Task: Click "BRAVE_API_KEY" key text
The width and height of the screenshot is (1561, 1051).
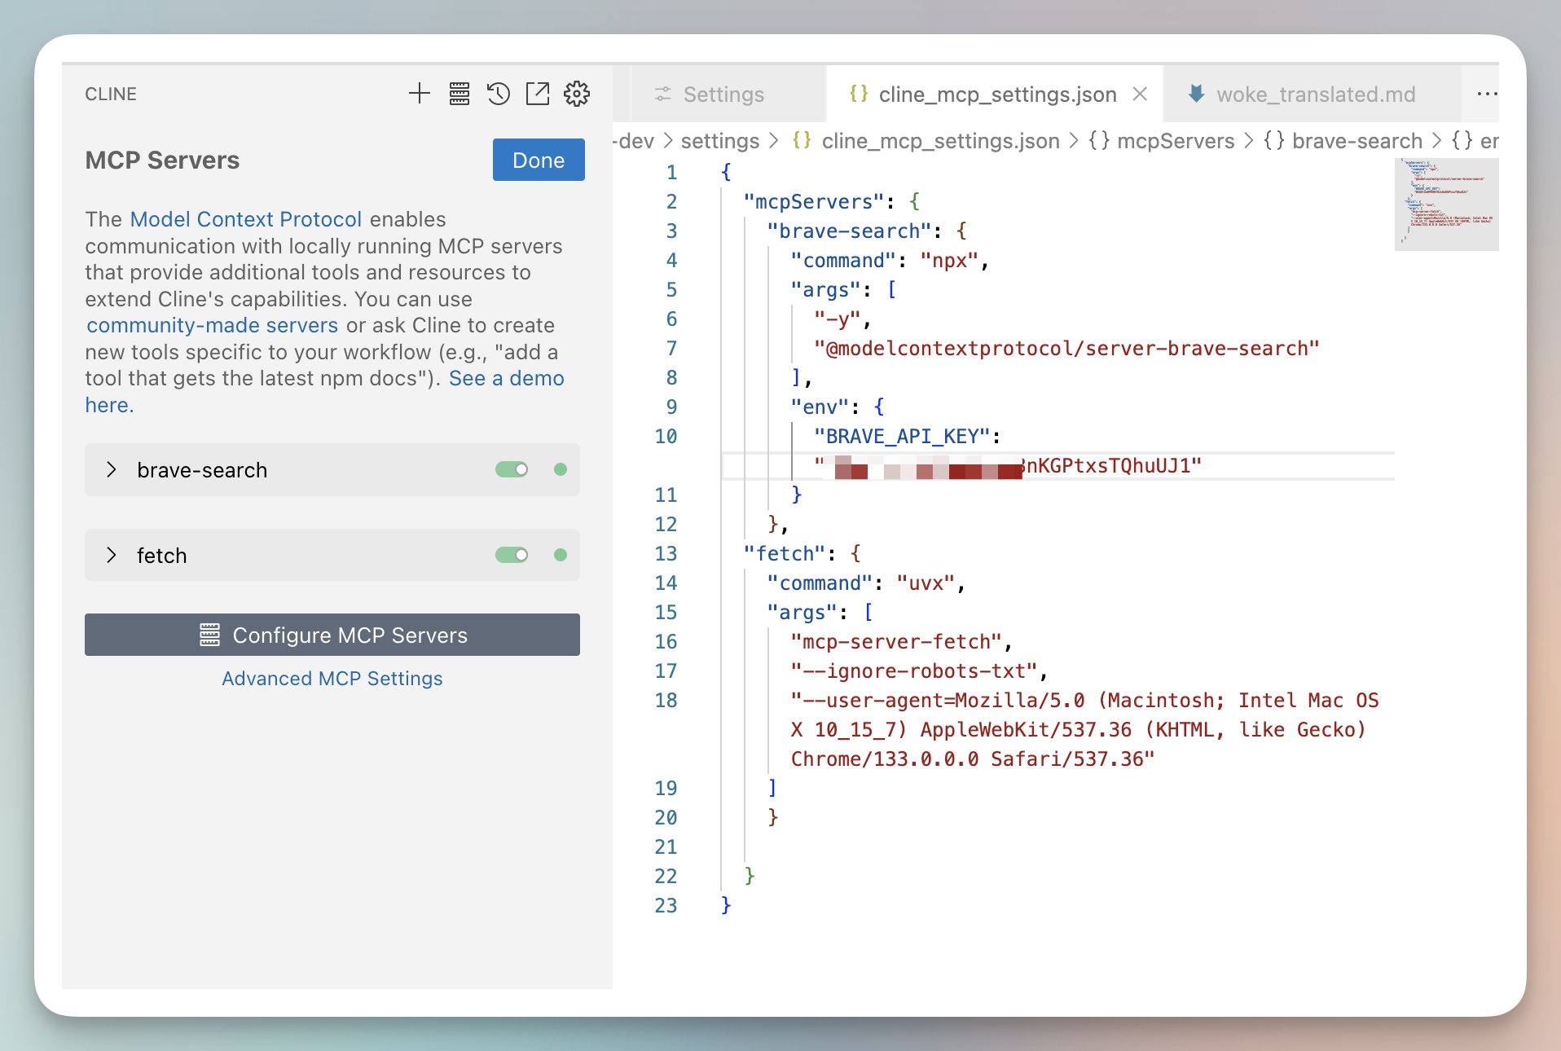Action: pos(902,437)
